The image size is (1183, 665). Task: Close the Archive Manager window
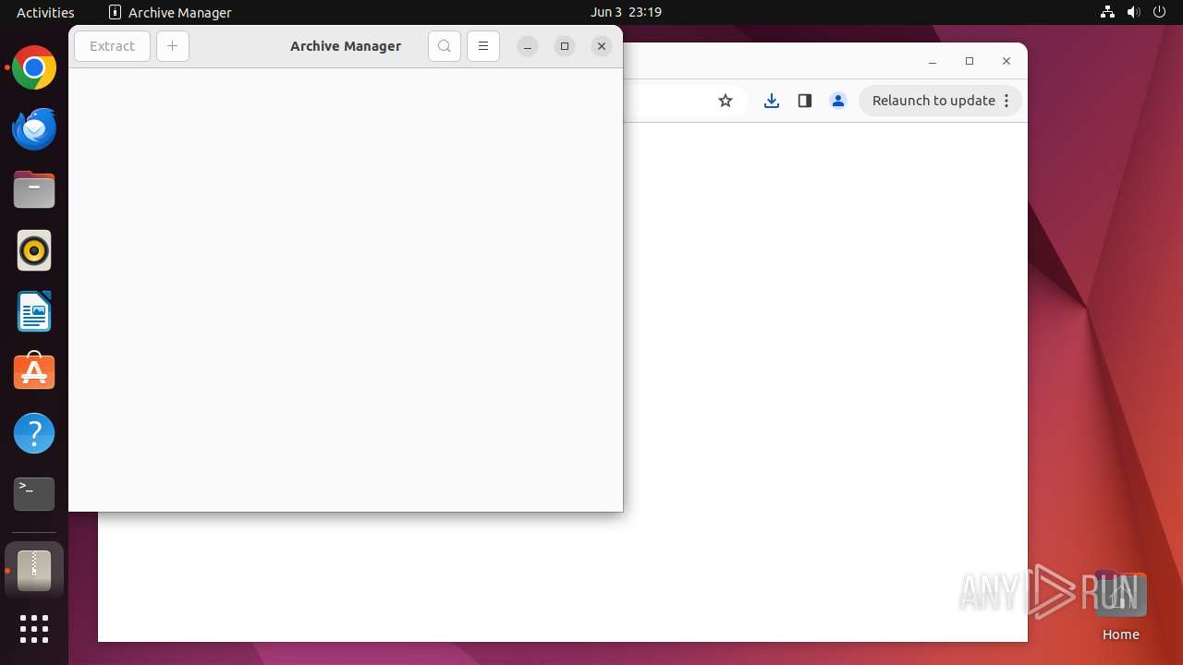602,46
